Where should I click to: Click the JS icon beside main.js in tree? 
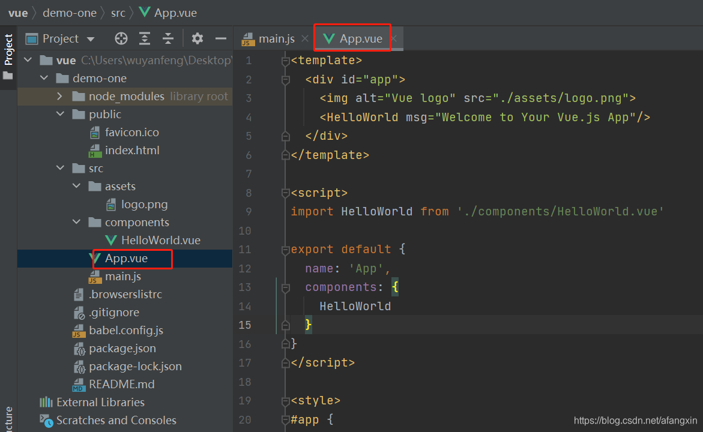coord(95,277)
